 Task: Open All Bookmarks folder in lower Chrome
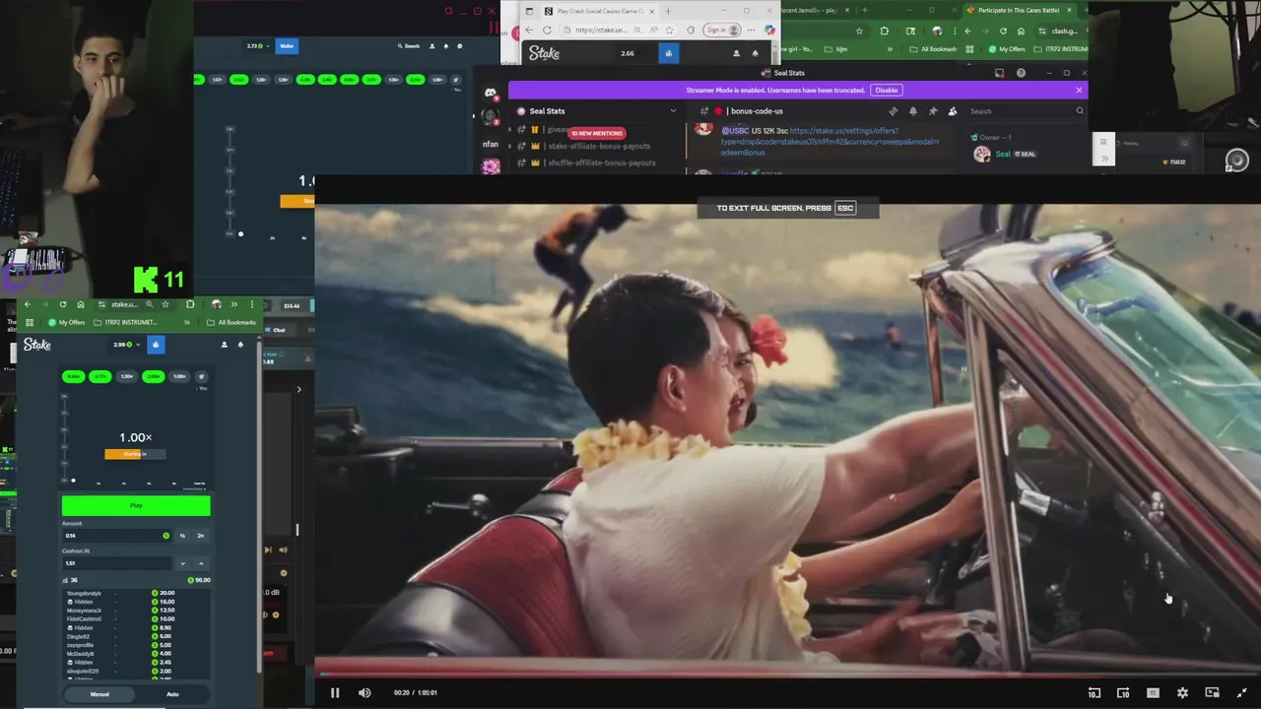click(232, 322)
